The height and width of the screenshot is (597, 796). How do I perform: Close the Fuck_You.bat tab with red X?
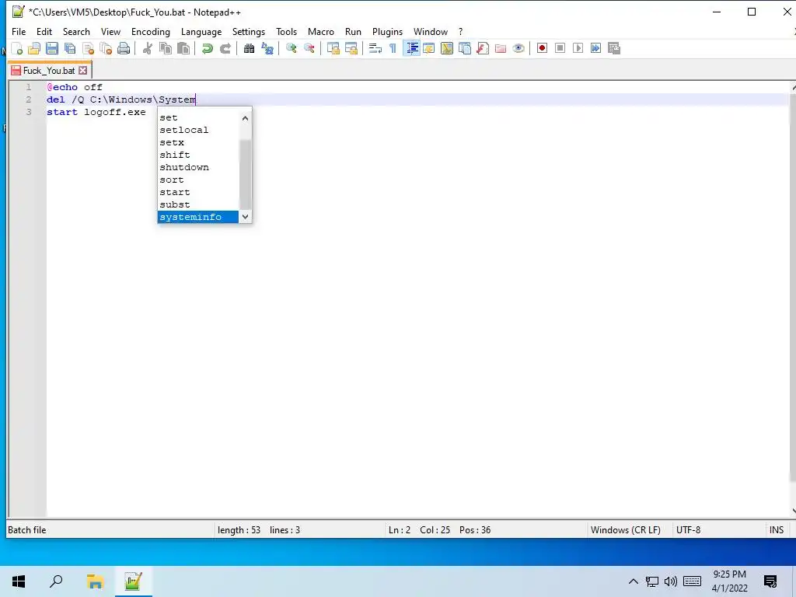(x=82, y=71)
